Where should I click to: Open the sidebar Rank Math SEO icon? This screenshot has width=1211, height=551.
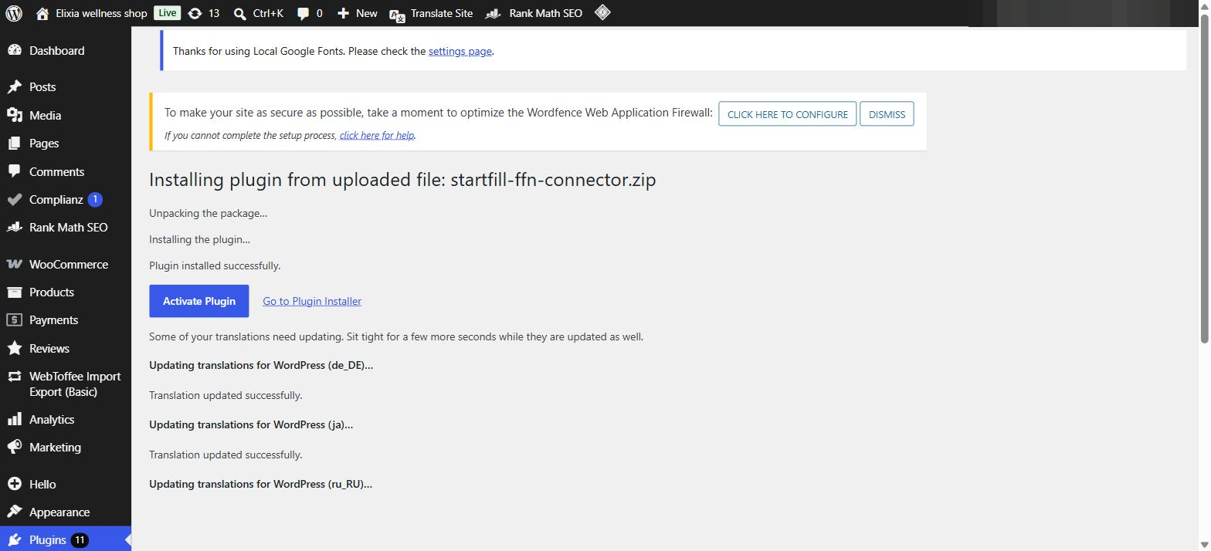(x=14, y=227)
